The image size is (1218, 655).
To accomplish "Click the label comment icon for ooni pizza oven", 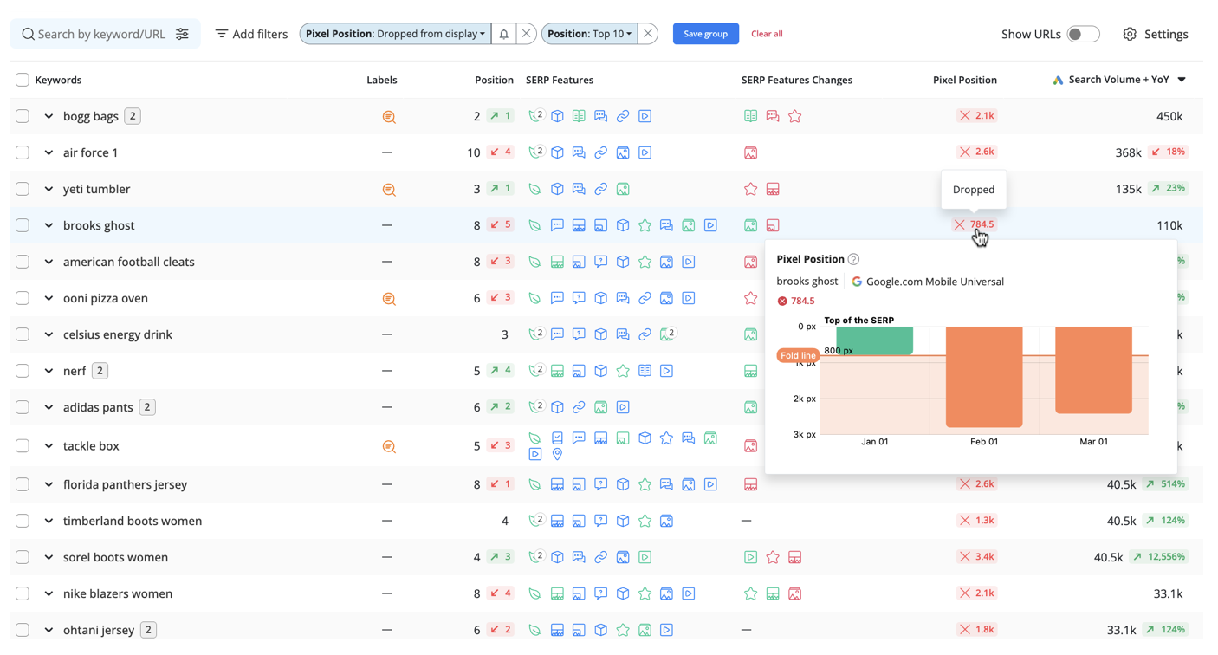I will tap(389, 299).
